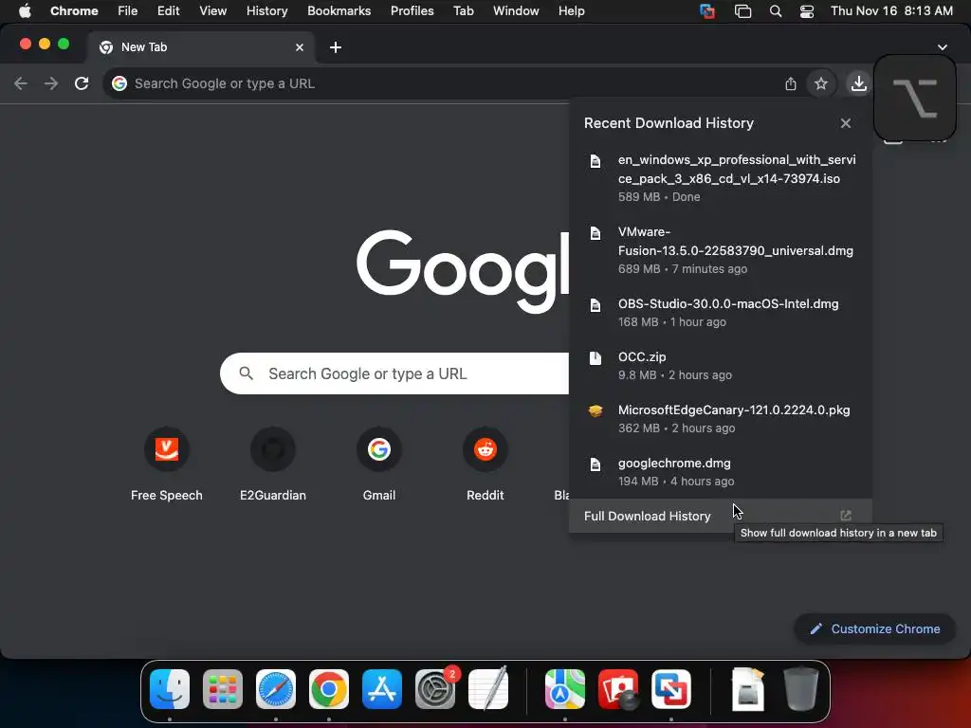The height and width of the screenshot is (728, 971).
Task: Open the Bookmarks menu
Action: tap(339, 11)
